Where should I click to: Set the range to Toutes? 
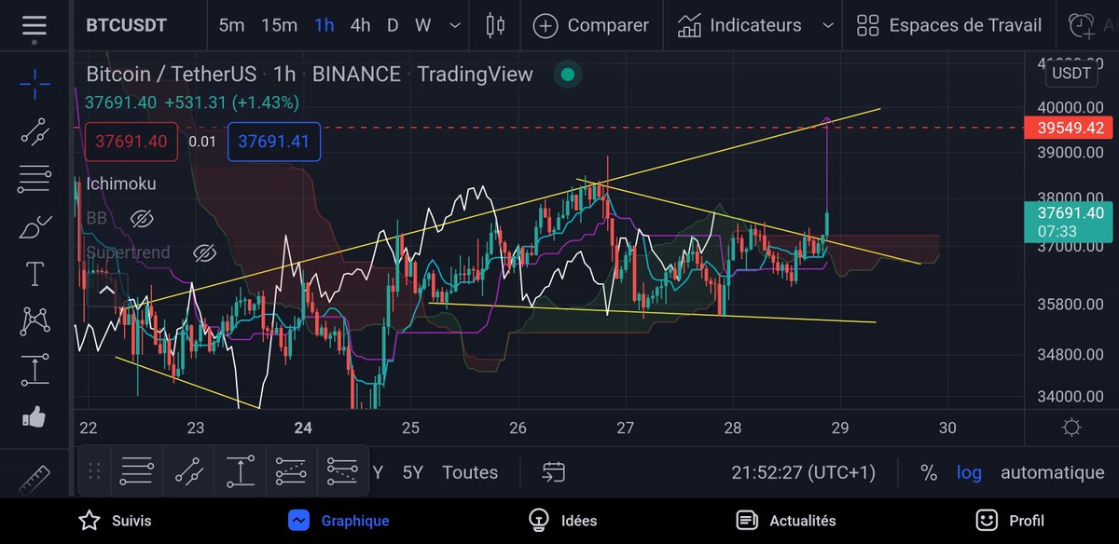pos(470,472)
